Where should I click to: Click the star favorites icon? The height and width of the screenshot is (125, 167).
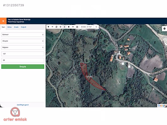click(x=69, y=27)
